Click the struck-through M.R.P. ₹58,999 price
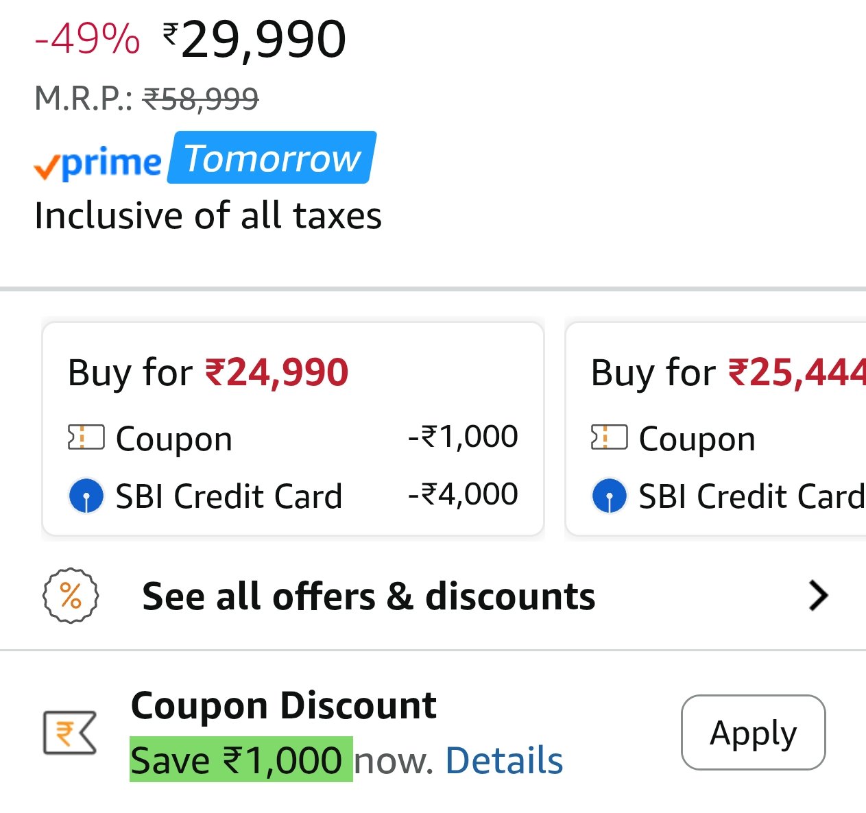Image resolution: width=866 pixels, height=813 pixels. pos(200,99)
